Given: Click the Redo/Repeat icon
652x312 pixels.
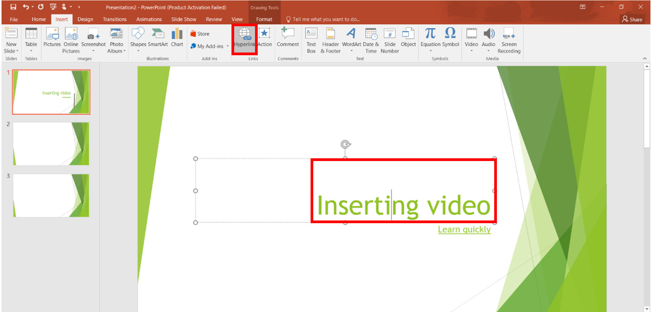Looking at the screenshot, I should (x=41, y=7).
